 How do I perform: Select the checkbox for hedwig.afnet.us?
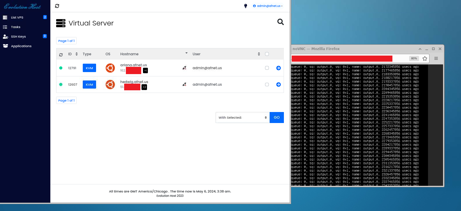click(267, 85)
